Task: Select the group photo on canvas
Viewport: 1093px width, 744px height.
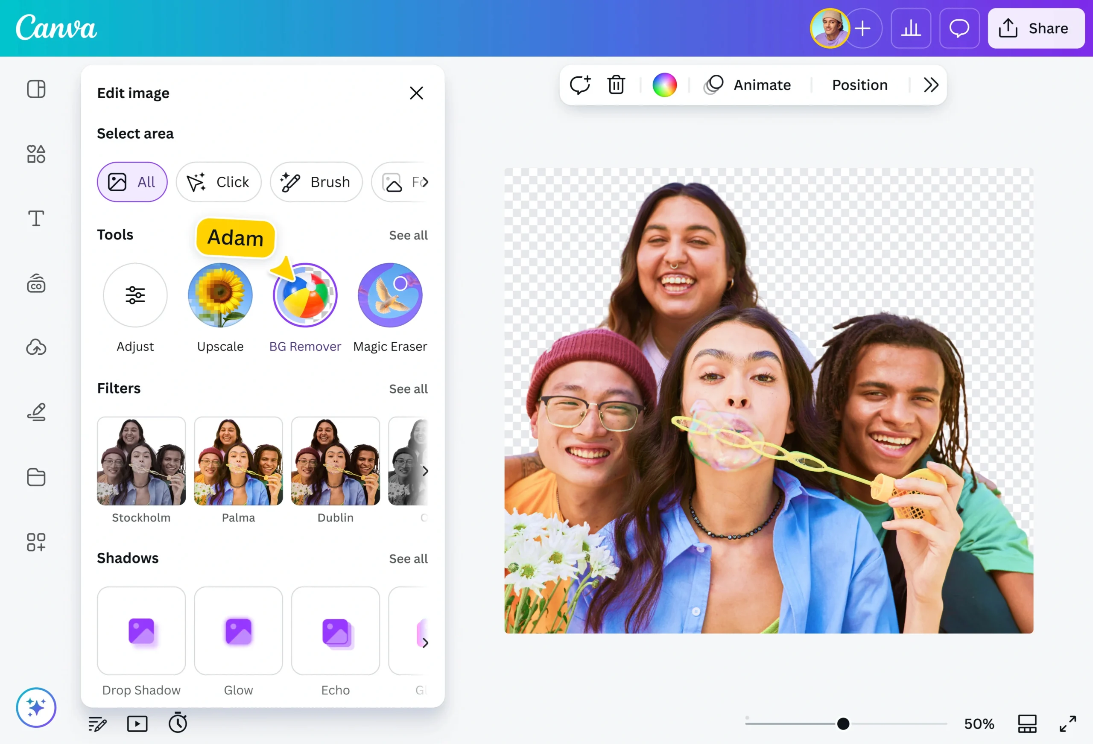Action: pos(769,400)
